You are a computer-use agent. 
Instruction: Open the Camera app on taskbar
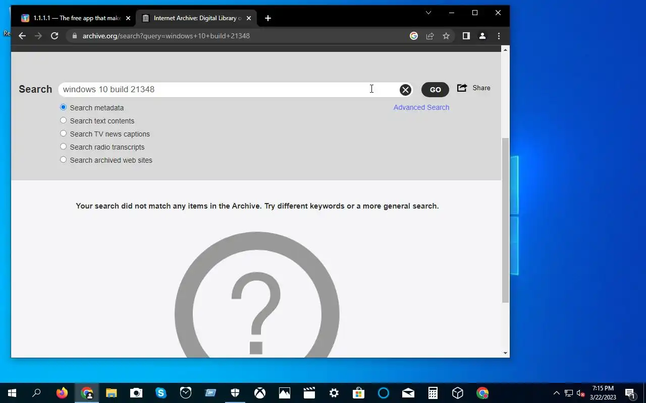point(136,393)
